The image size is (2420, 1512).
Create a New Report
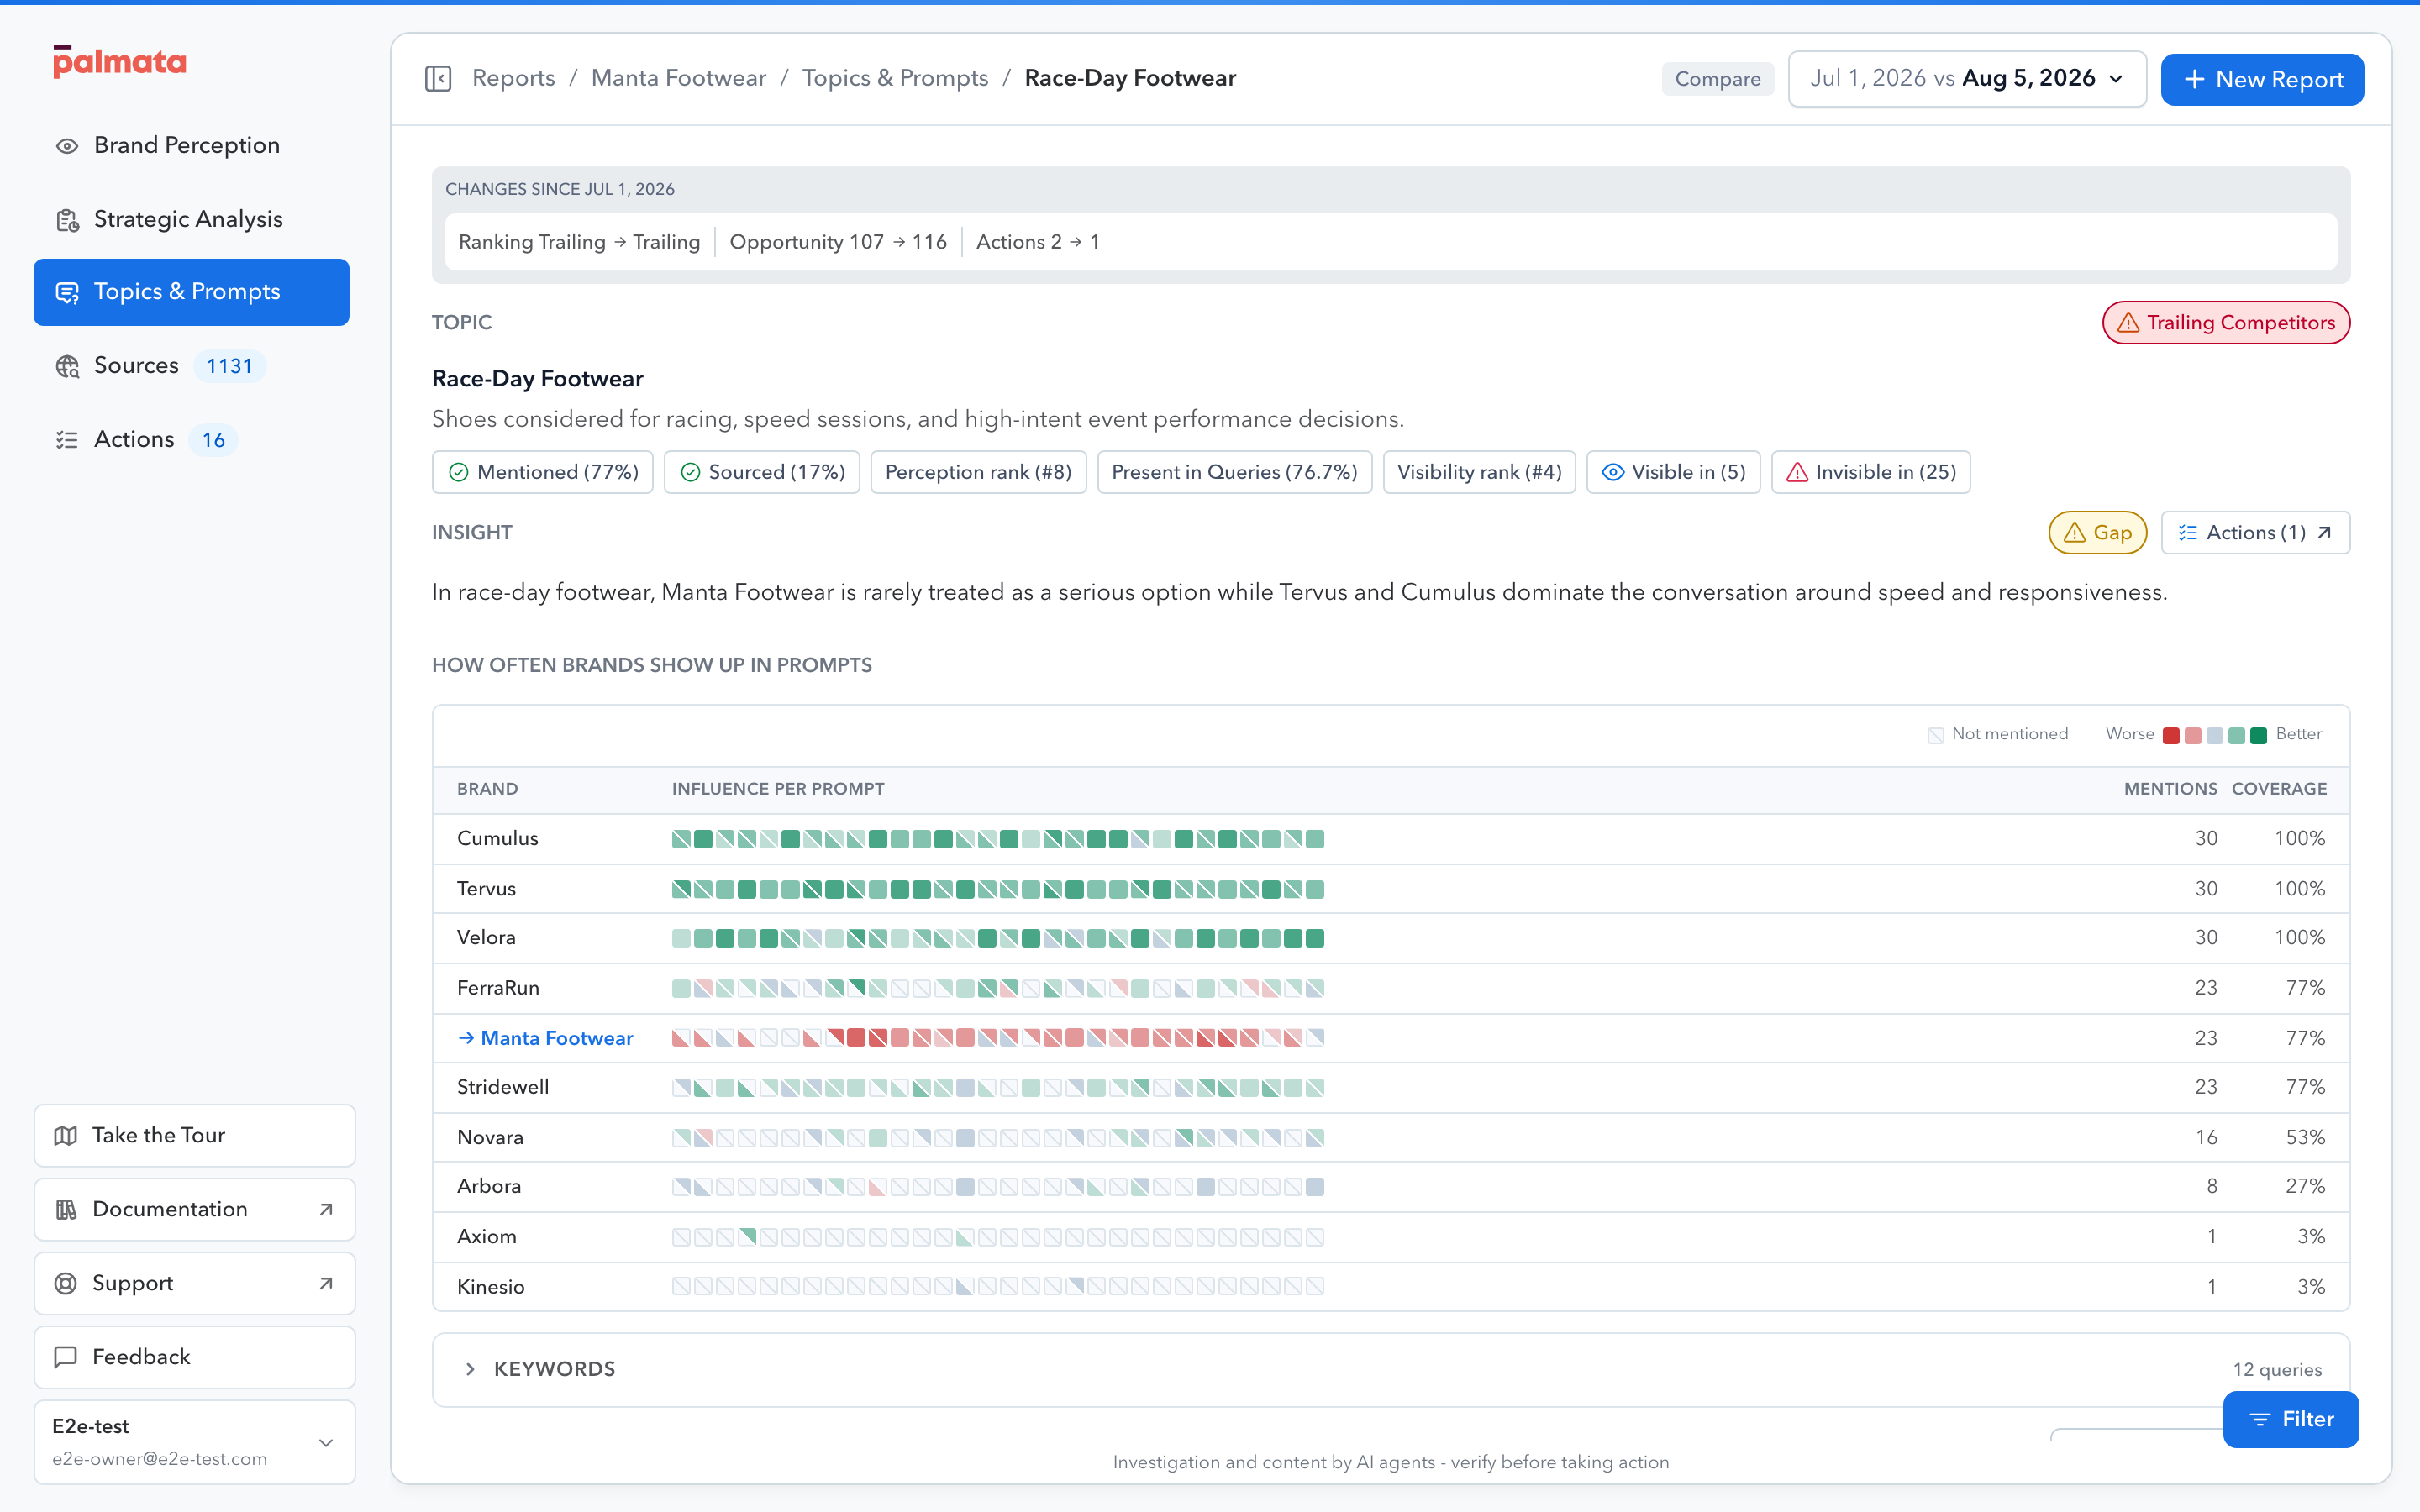(x=2262, y=79)
